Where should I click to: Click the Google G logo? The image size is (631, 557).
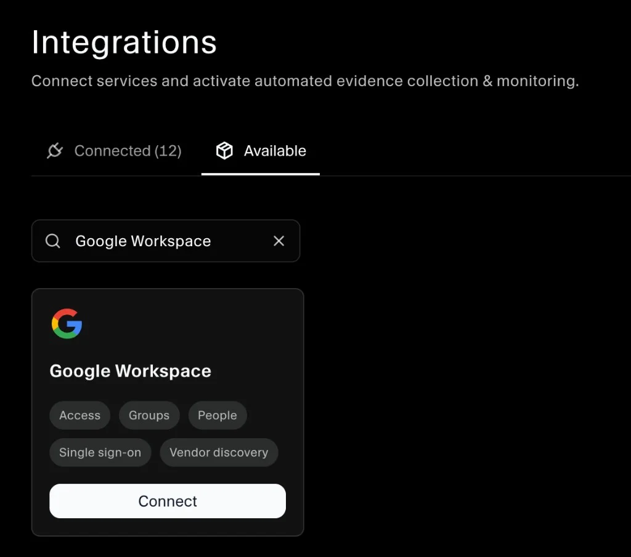[x=67, y=324]
